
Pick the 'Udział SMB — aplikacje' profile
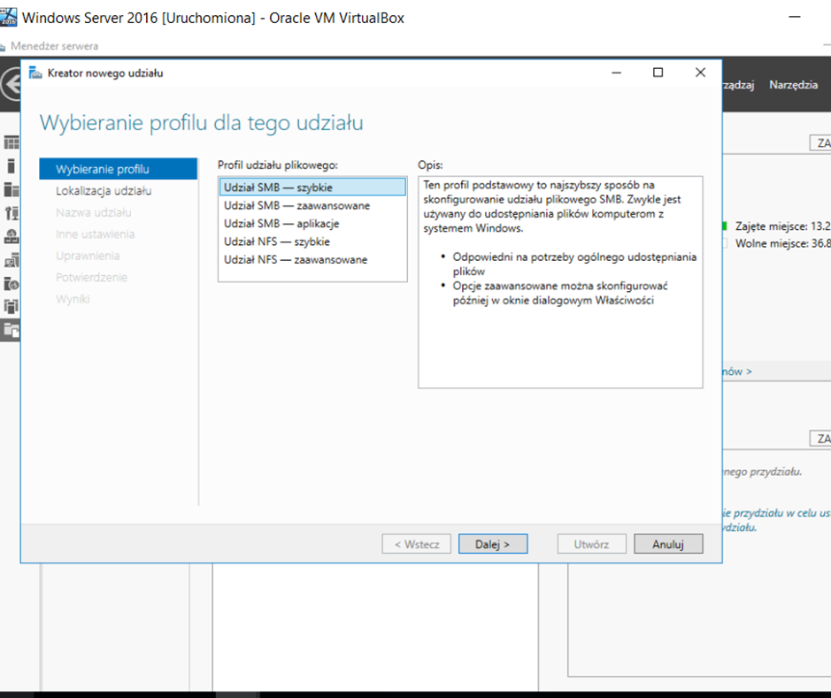(281, 224)
